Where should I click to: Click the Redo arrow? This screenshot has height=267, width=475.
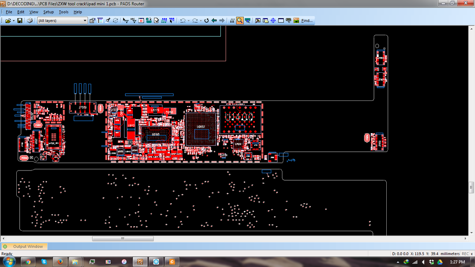pos(194,20)
